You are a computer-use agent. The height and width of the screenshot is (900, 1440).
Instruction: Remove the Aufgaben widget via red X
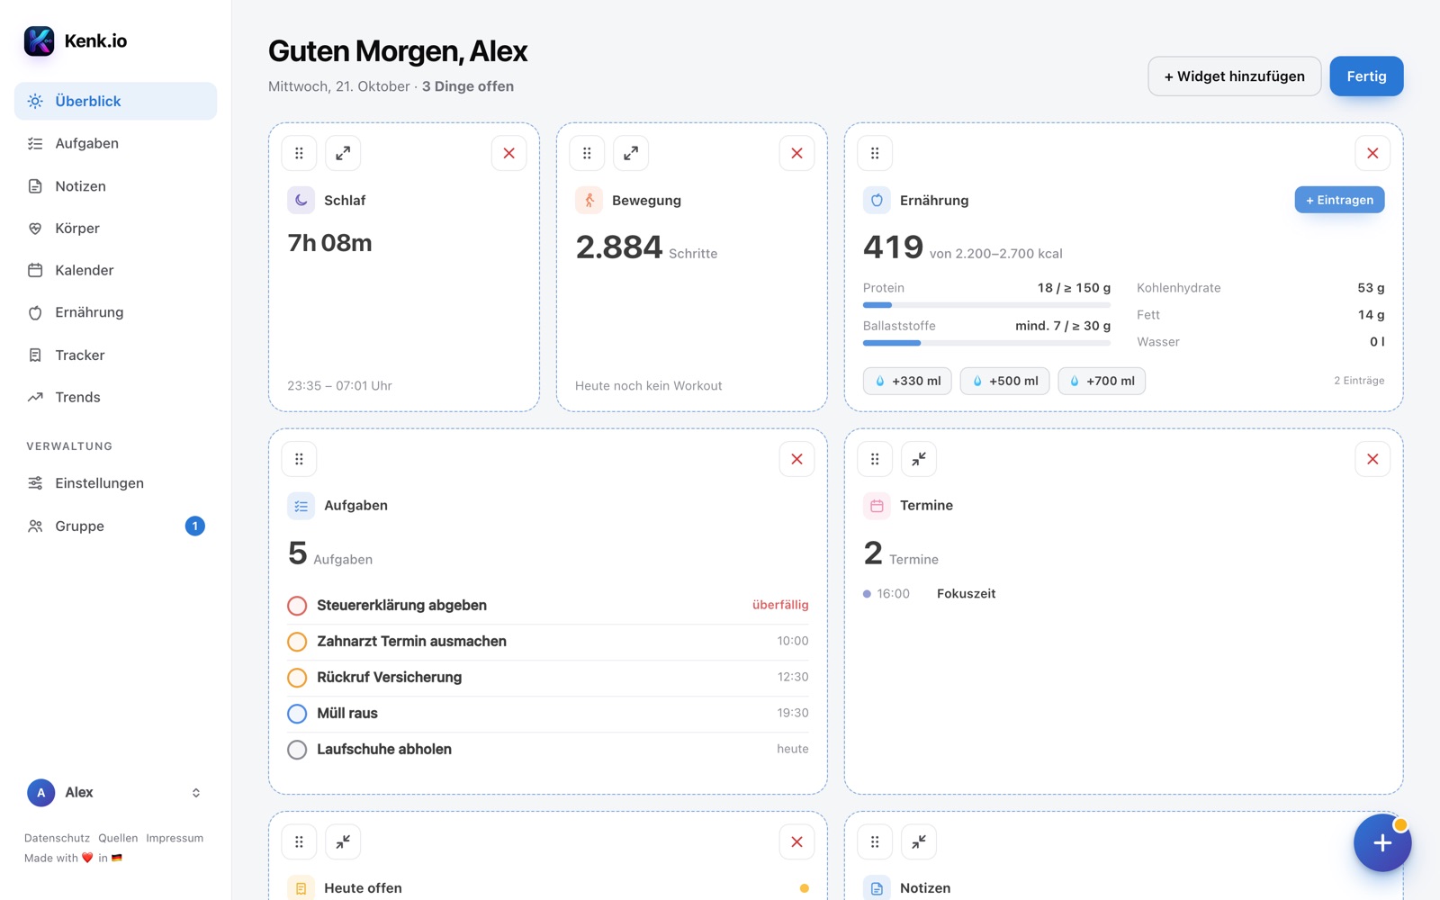click(x=796, y=459)
